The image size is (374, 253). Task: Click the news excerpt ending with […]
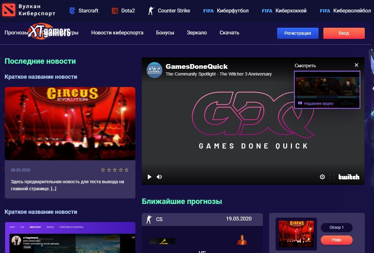(x=68, y=185)
